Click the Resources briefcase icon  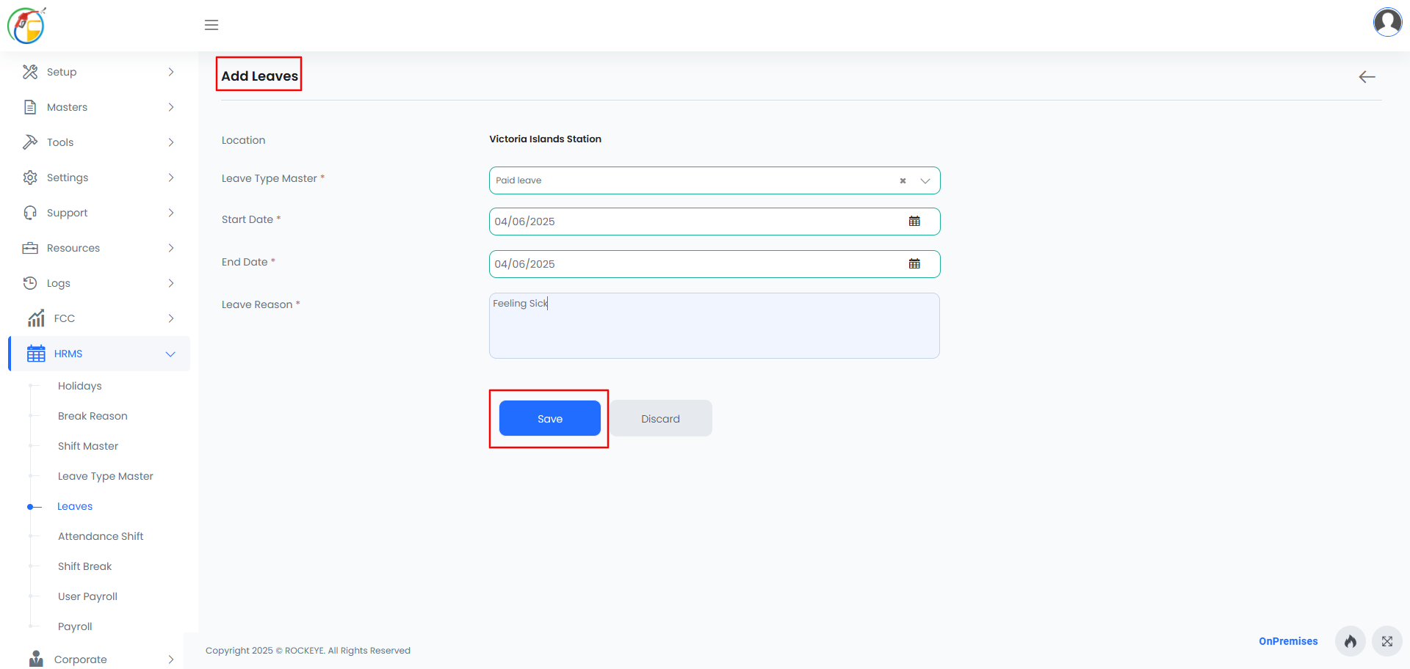tap(30, 248)
